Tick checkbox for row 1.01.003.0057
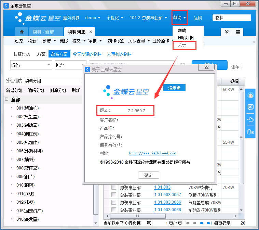This screenshot has height=230, width=259. (114, 195)
